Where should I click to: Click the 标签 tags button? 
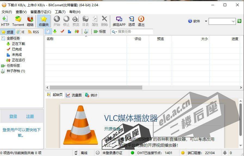(100, 32)
